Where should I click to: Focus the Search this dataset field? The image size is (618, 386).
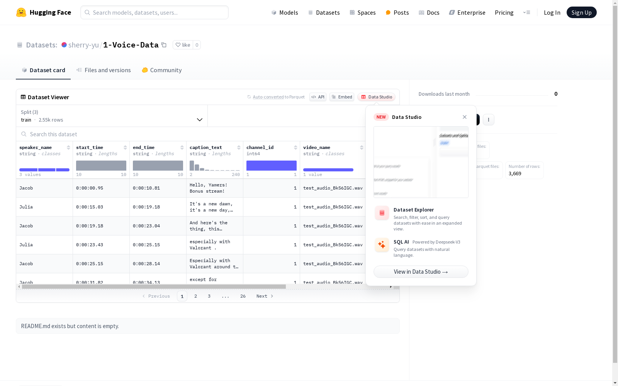(191, 134)
